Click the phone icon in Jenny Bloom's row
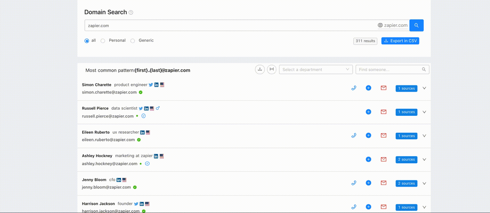490x213 pixels. point(354,183)
